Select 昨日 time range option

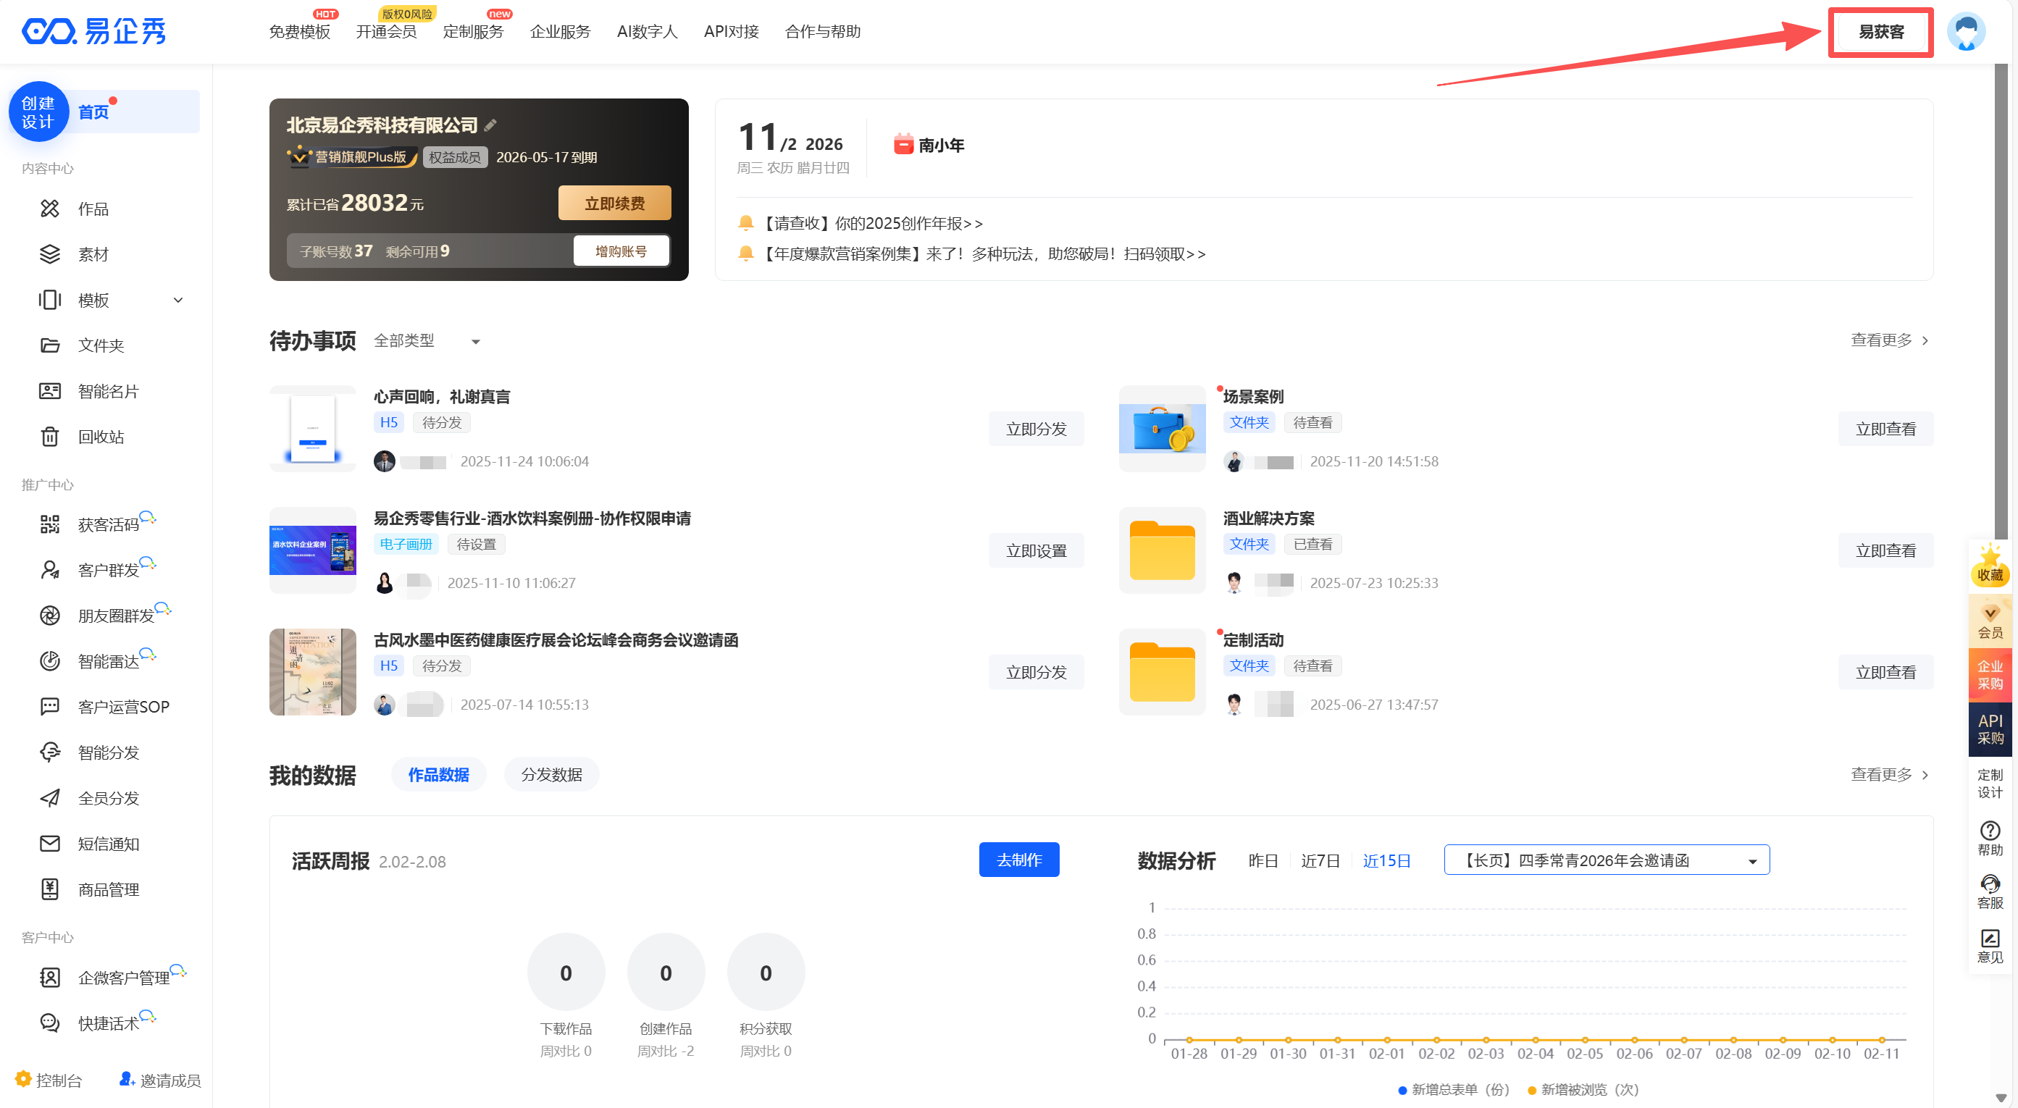(x=1263, y=860)
